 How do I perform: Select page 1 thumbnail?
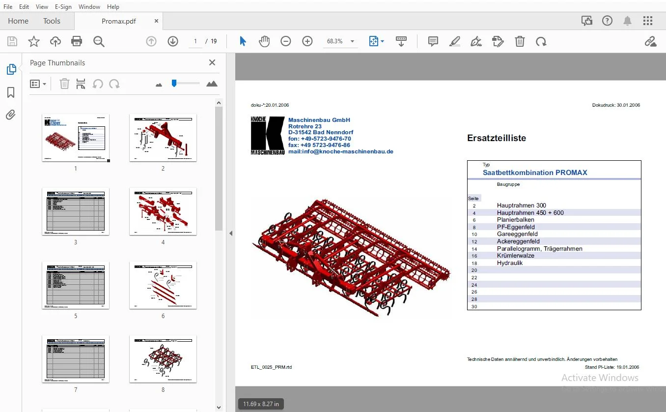point(76,138)
